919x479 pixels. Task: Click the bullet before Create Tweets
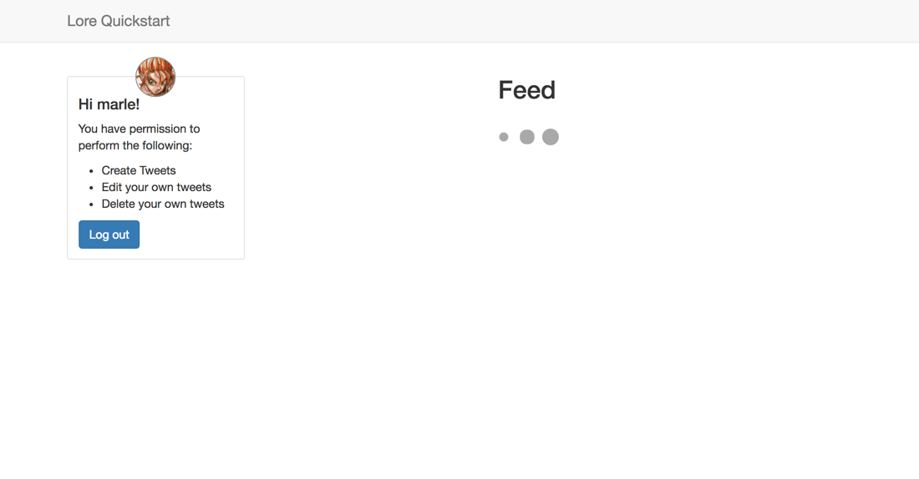click(x=91, y=171)
